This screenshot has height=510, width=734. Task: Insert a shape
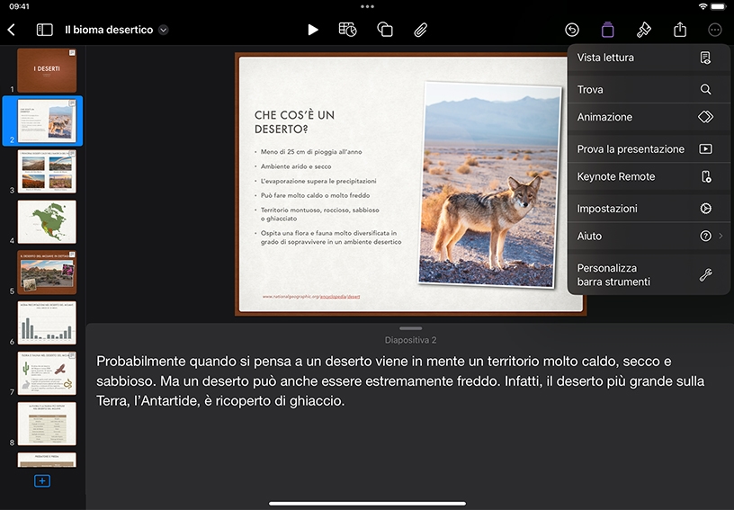pyautogui.click(x=385, y=30)
